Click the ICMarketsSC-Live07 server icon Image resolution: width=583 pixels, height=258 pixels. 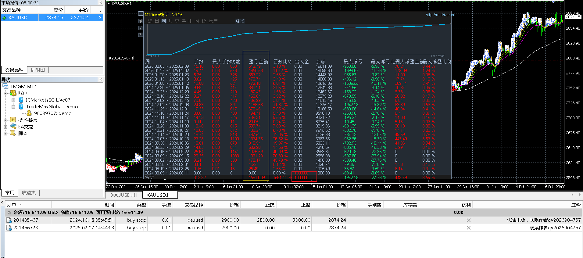click(21, 100)
